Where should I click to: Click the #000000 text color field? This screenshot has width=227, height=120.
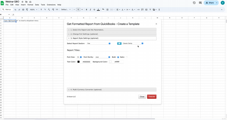tap(87, 62)
